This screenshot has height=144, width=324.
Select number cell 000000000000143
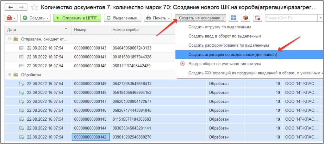tap(90, 48)
